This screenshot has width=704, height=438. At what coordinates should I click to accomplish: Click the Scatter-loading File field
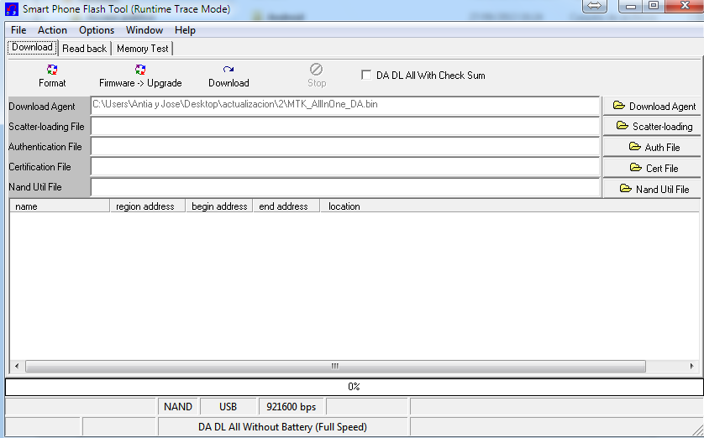click(x=344, y=126)
